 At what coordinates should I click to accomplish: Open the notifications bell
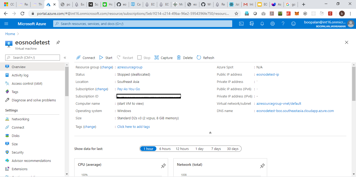(x=262, y=24)
